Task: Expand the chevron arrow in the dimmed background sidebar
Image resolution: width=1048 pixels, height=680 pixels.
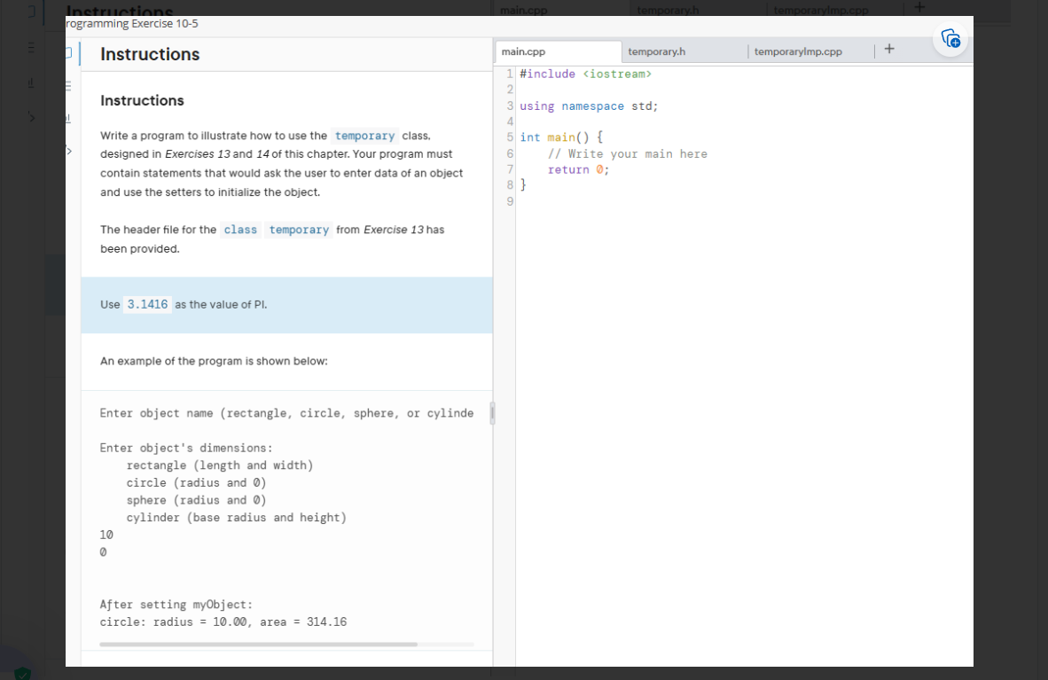Action: pos(31,117)
